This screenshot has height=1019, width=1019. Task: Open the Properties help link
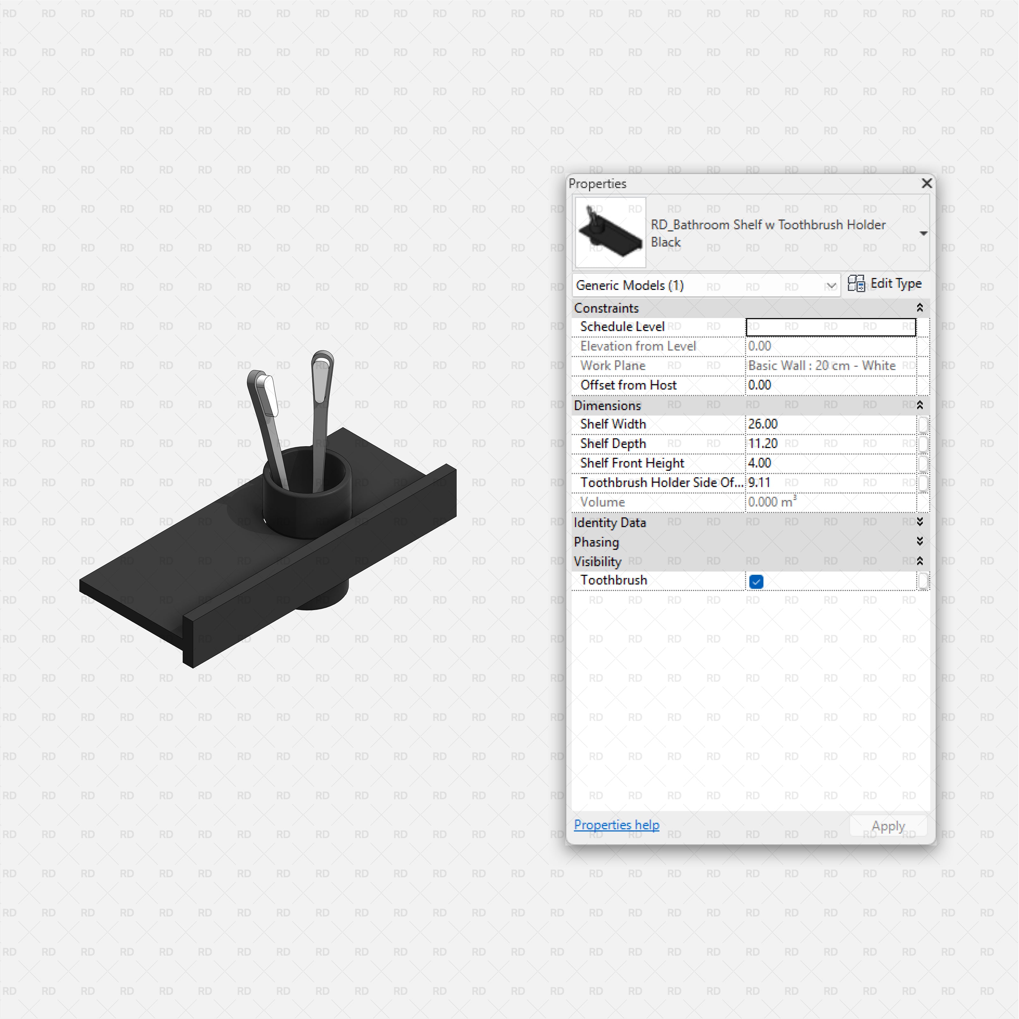(x=616, y=825)
